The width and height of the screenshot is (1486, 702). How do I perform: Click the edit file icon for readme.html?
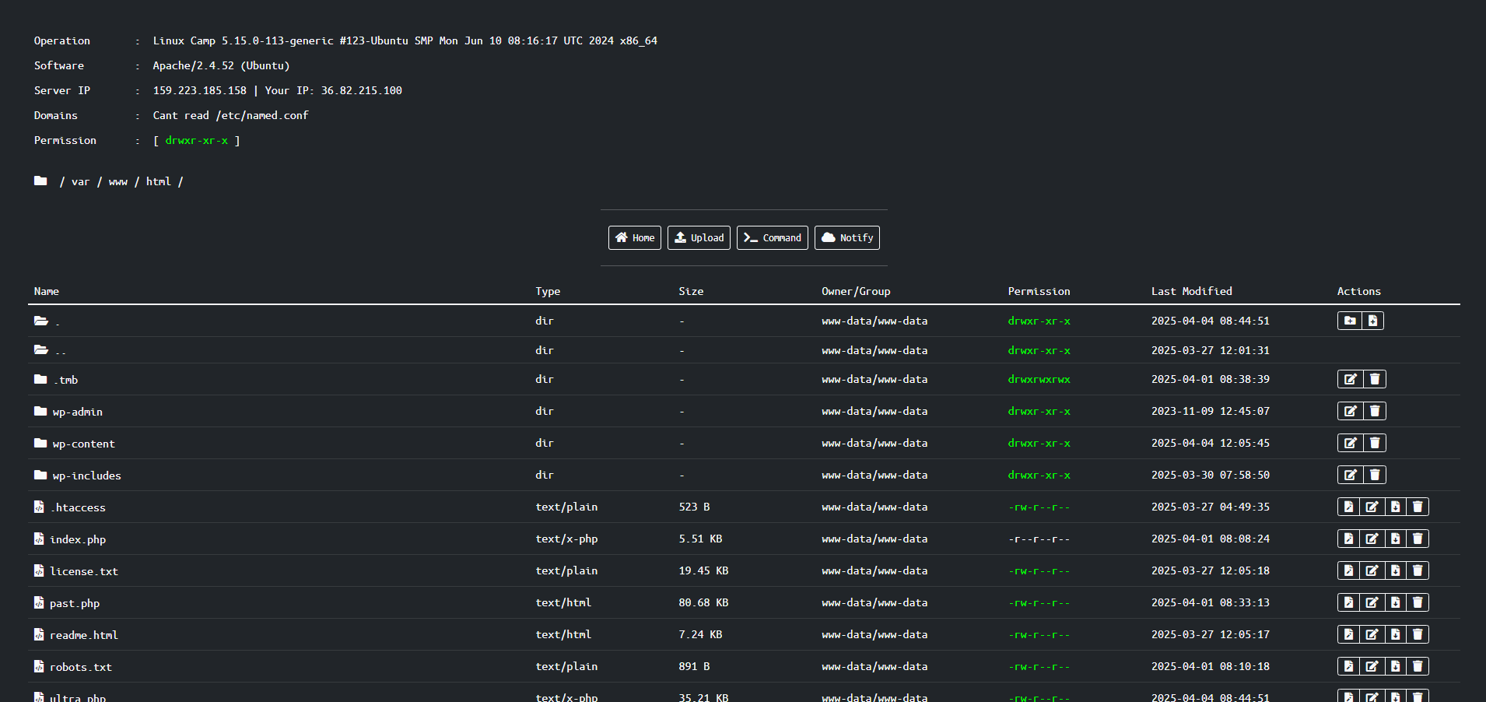click(x=1348, y=634)
